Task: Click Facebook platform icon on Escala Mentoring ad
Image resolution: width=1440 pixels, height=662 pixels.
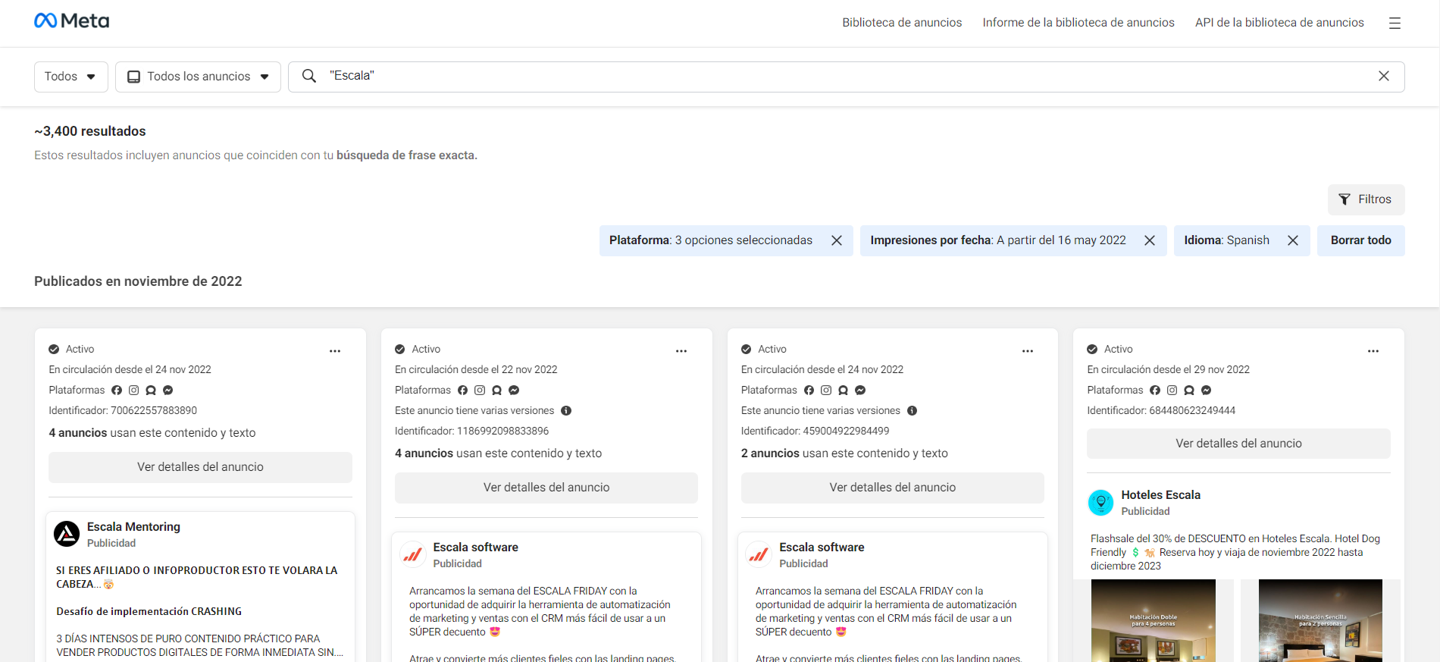Action: click(x=117, y=390)
